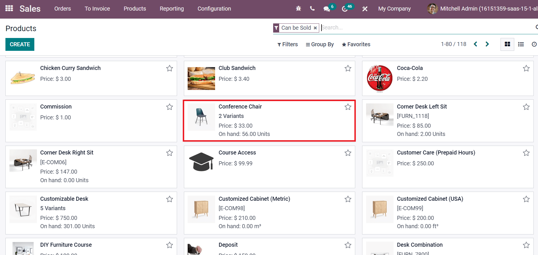Favorite the Customizable Desk star

pyautogui.click(x=170, y=199)
